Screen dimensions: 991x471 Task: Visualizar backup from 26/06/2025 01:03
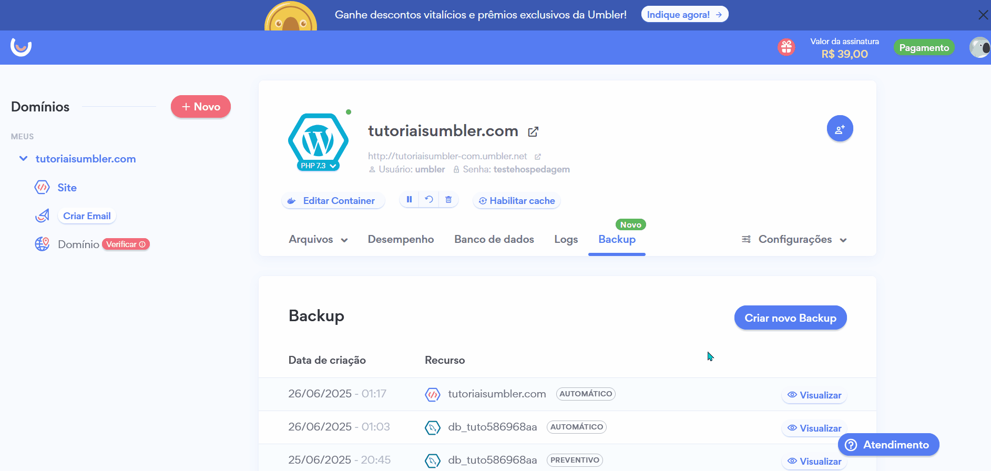click(814, 428)
